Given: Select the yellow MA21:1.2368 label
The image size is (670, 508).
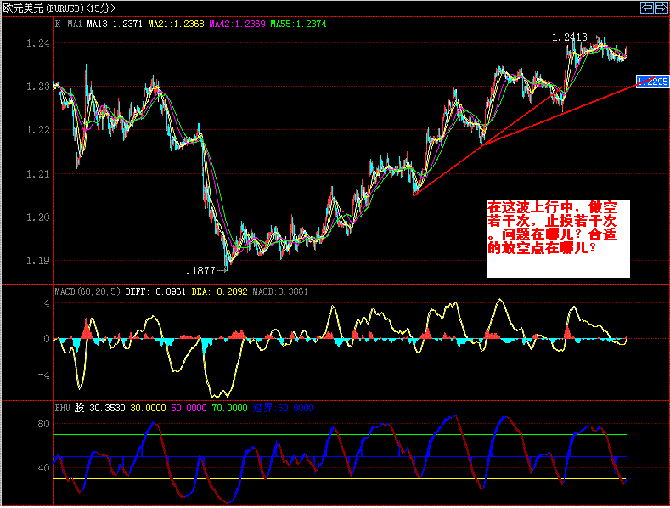Looking at the screenshot, I should coord(176,25).
